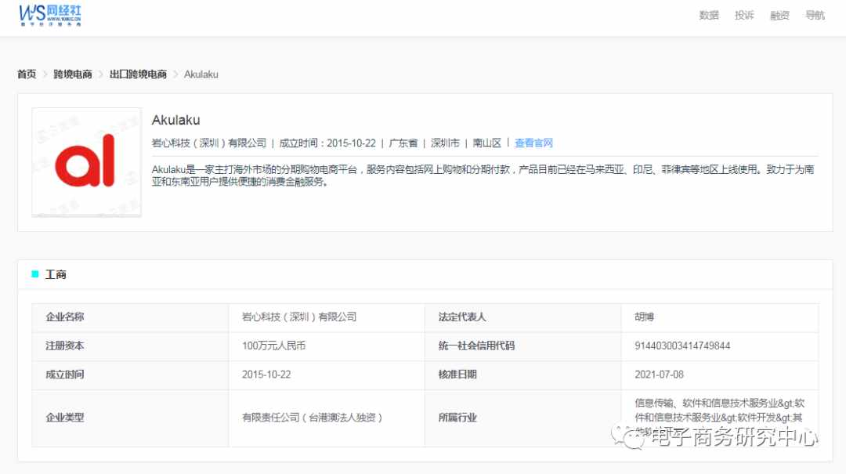Screen dimensions: 846x474
Task: Click 有限责任公司（台港澳法人独资）value
Action: tap(312, 418)
